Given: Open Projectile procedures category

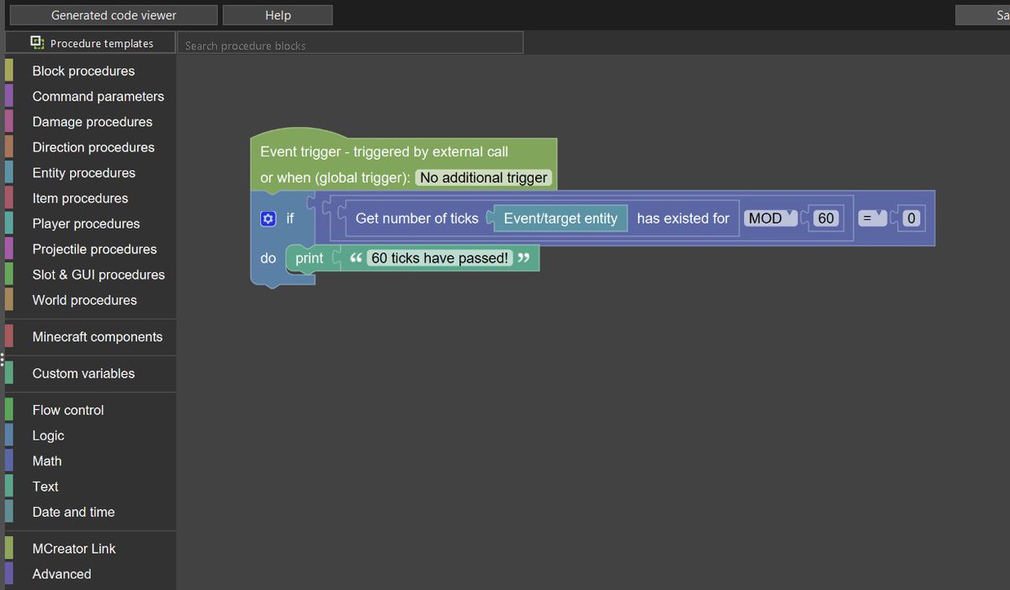Looking at the screenshot, I should pos(94,250).
